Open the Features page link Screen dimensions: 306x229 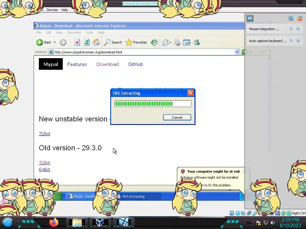click(77, 64)
